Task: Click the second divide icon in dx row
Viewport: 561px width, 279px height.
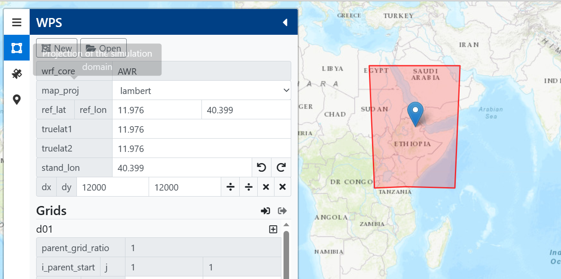Action: click(249, 187)
